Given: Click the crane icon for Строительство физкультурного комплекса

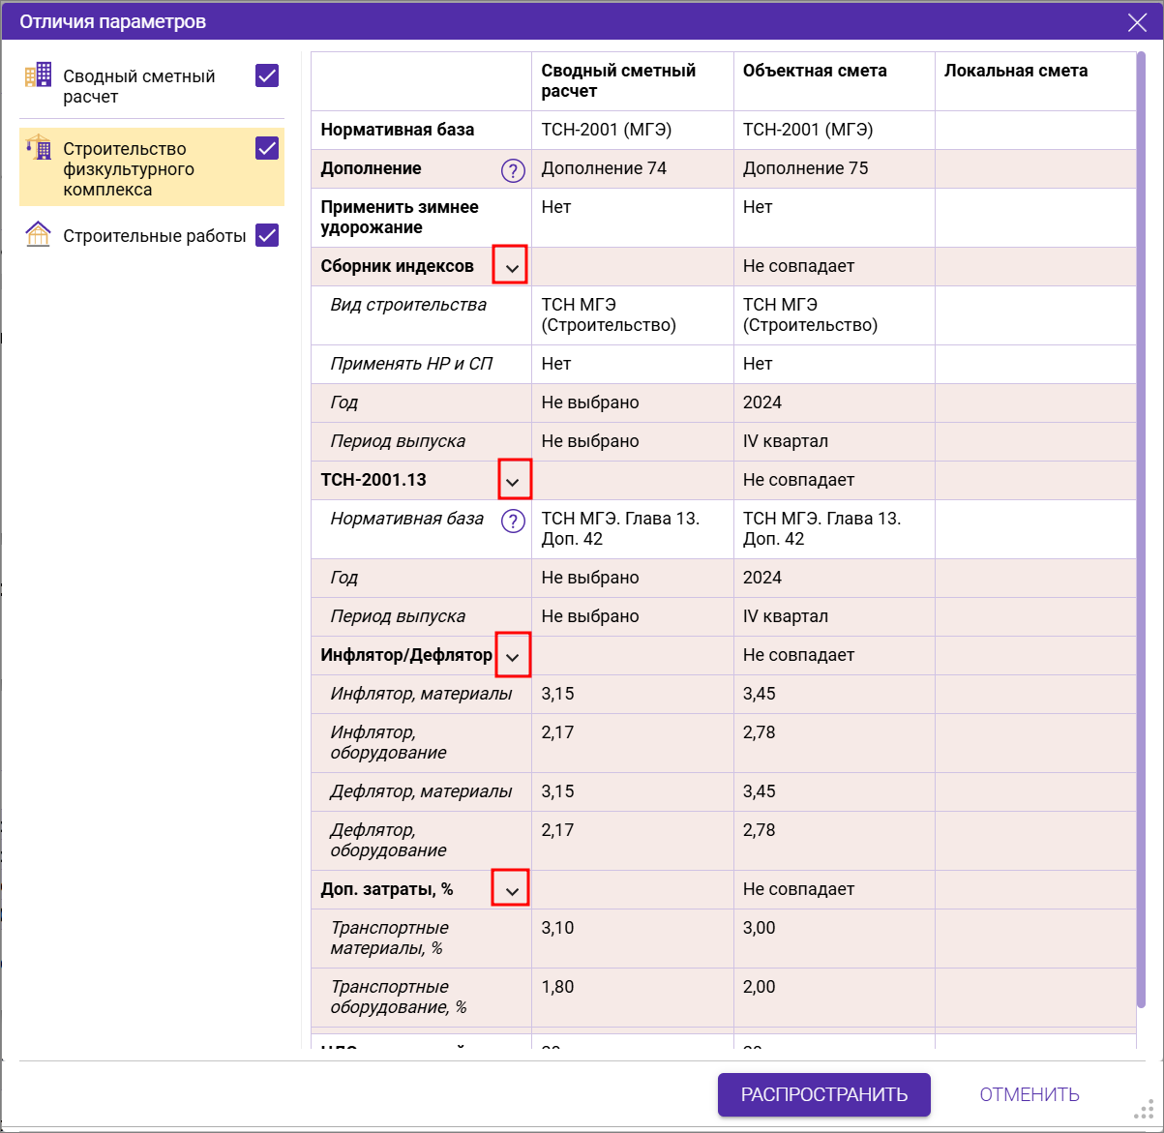Looking at the screenshot, I should (39, 148).
